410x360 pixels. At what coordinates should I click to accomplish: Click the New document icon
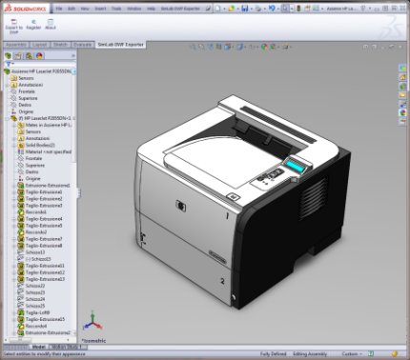tap(217, 9)
